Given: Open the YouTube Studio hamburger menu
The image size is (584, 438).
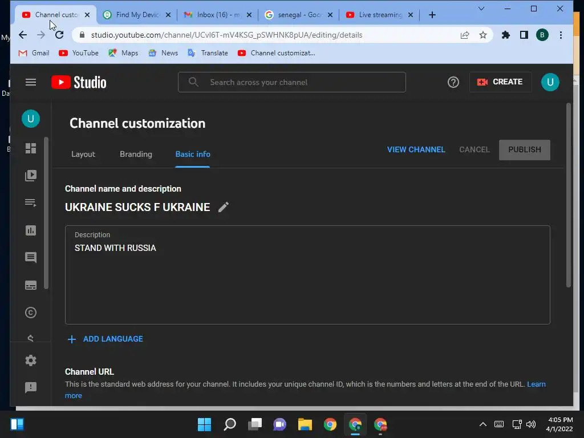Looking at the screenshot, I should click(x=31, y=82).
